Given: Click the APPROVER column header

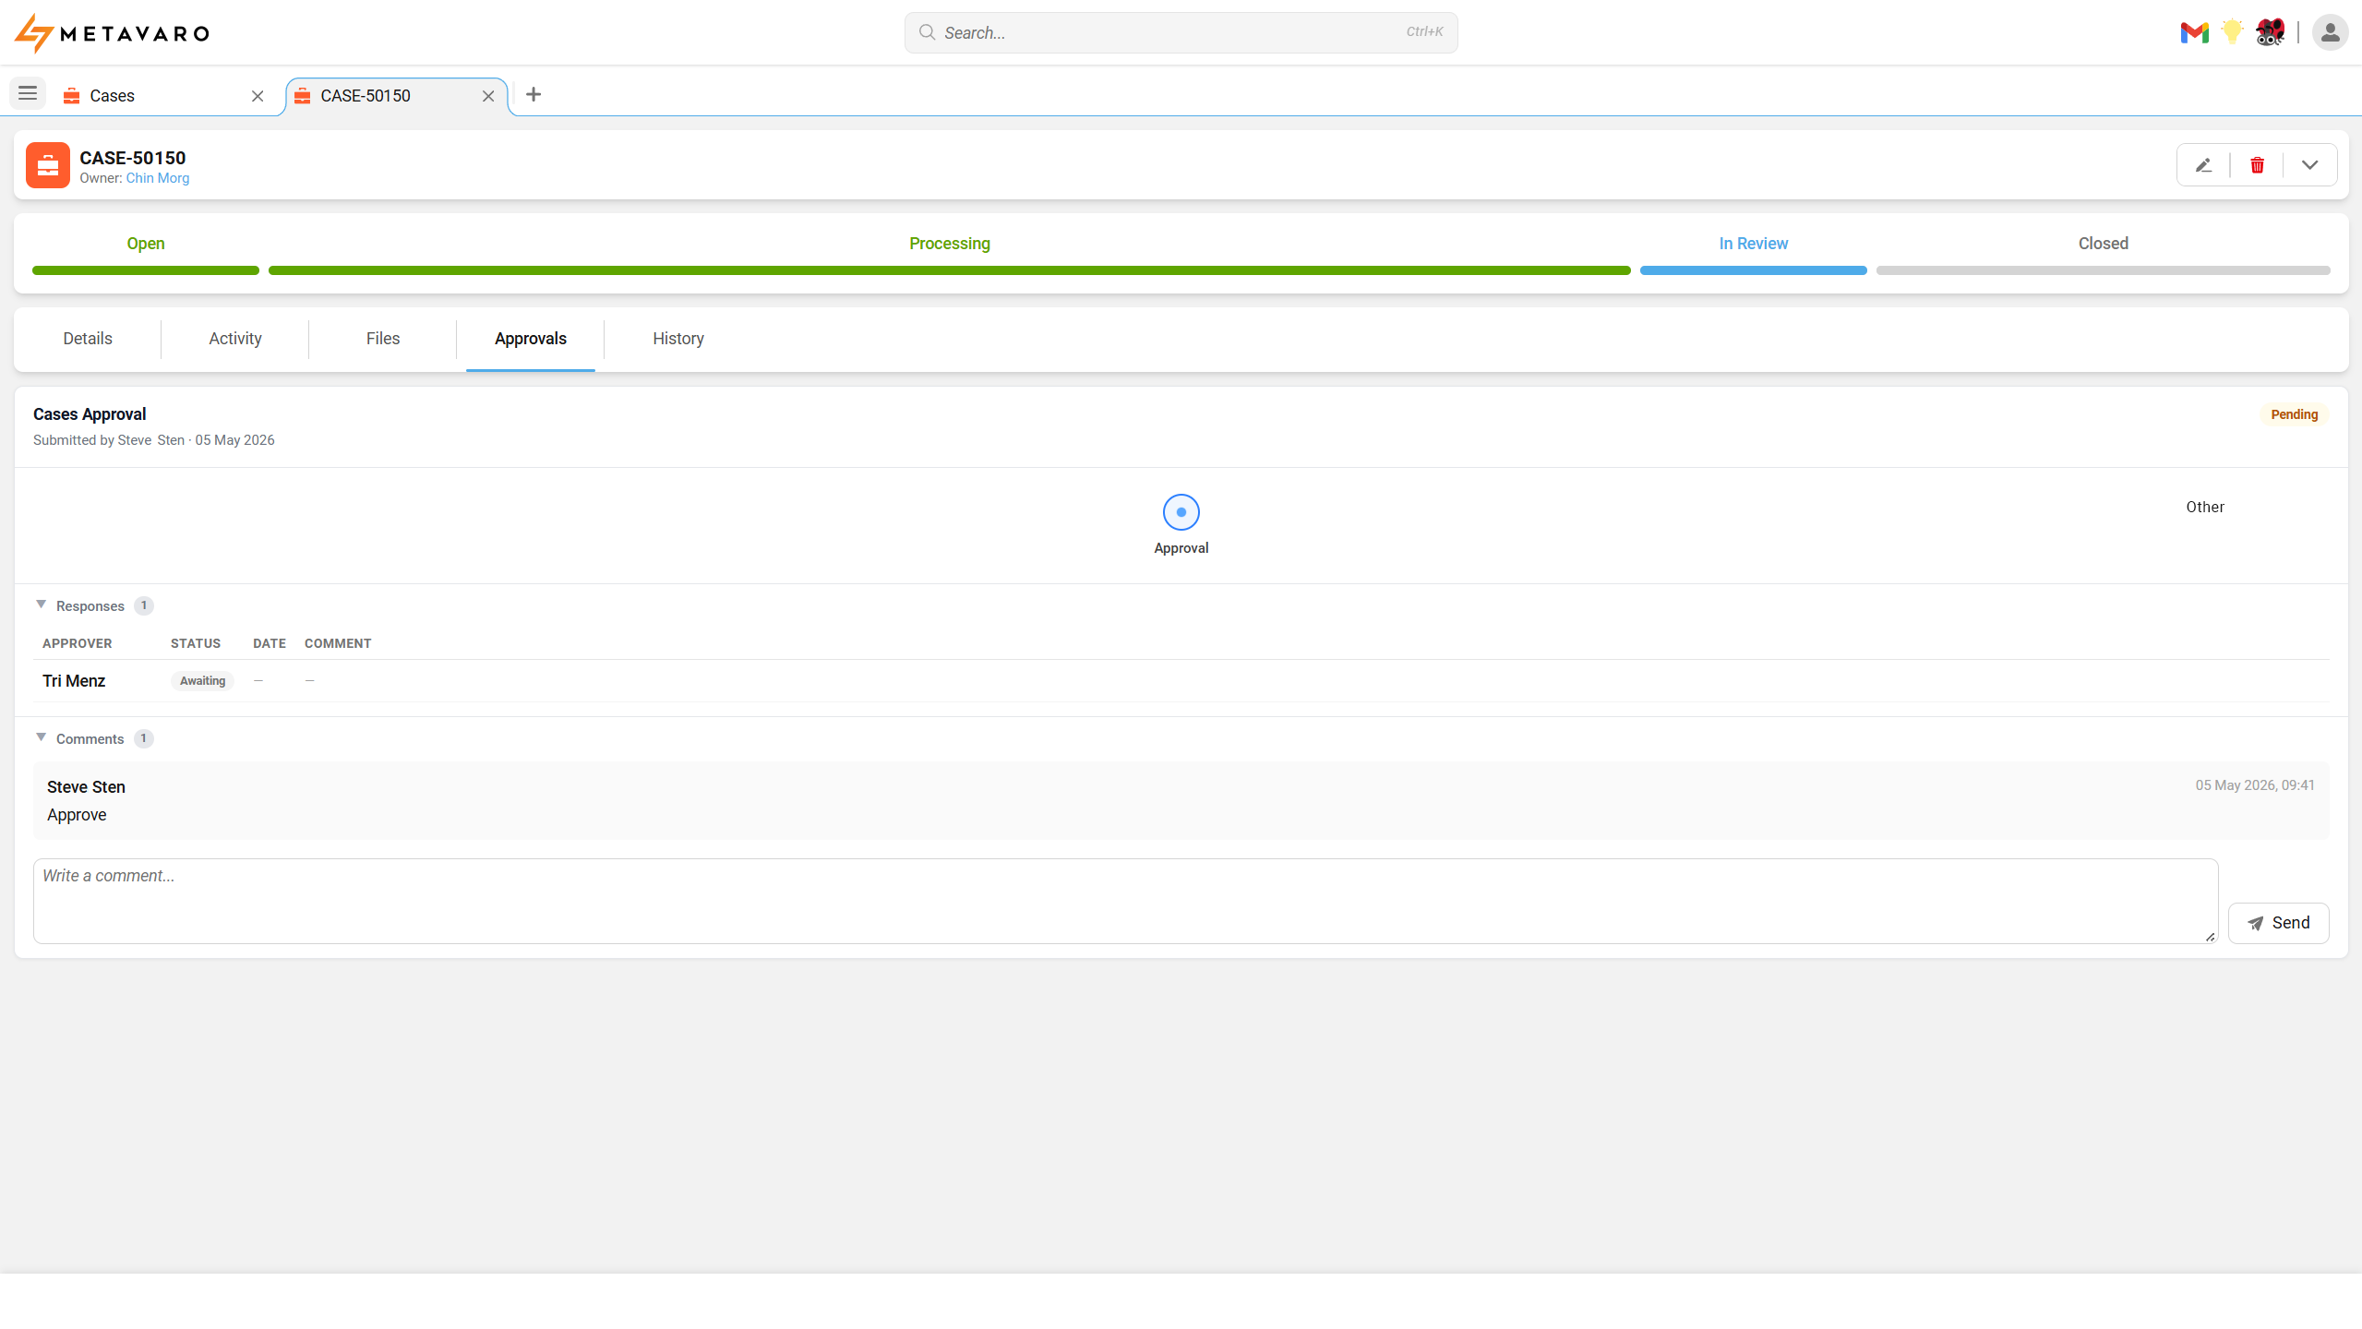Looking at the screenshot, I should pyautogui.click(x=78, y=643).
